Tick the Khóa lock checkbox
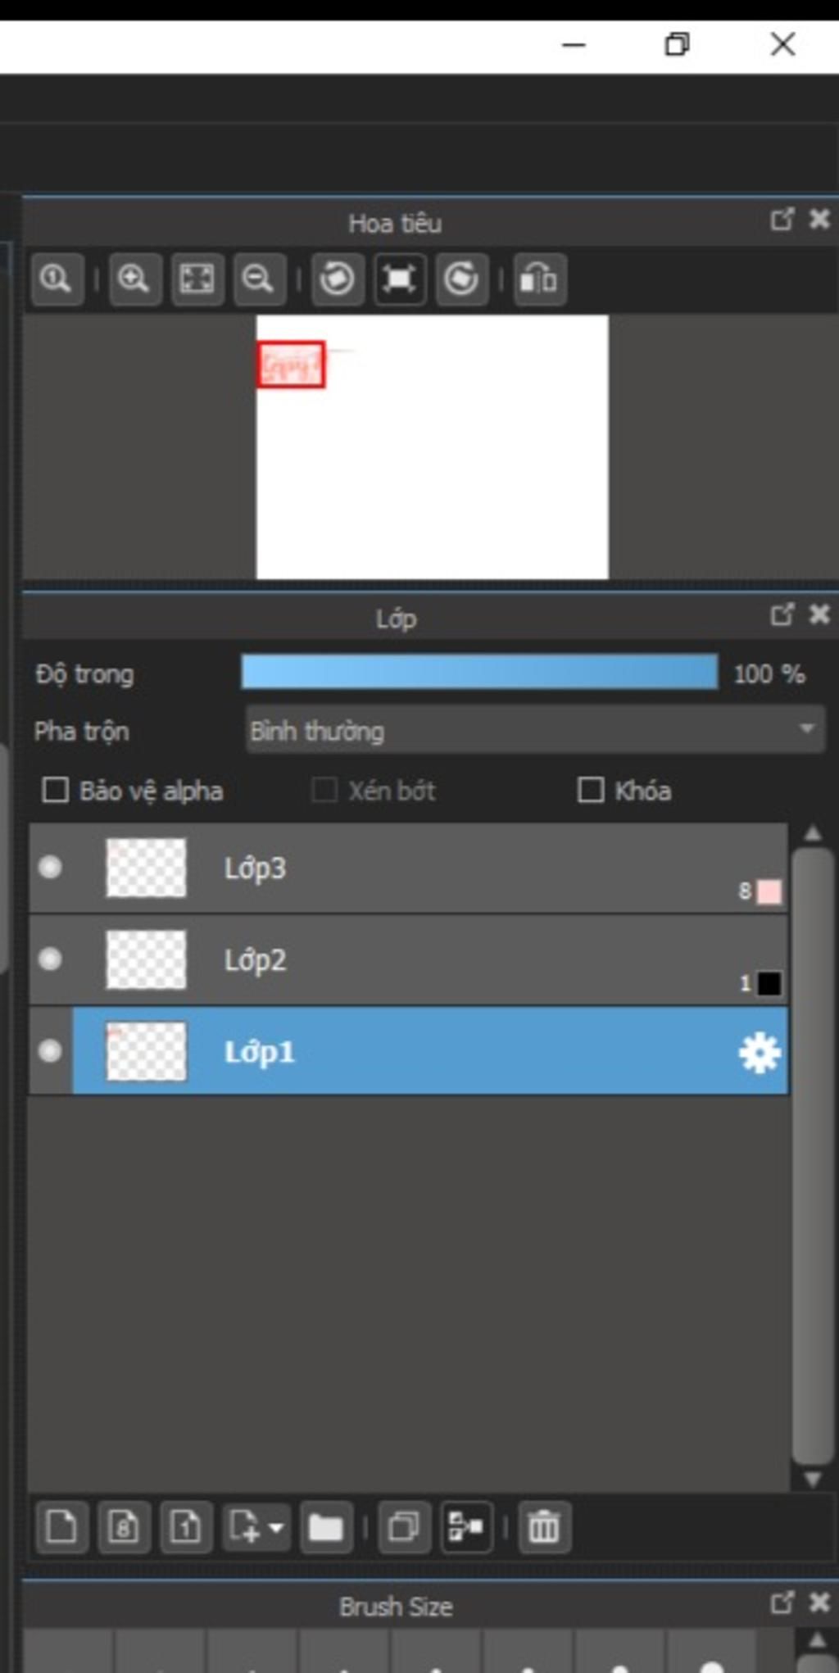 click(591, 791)
